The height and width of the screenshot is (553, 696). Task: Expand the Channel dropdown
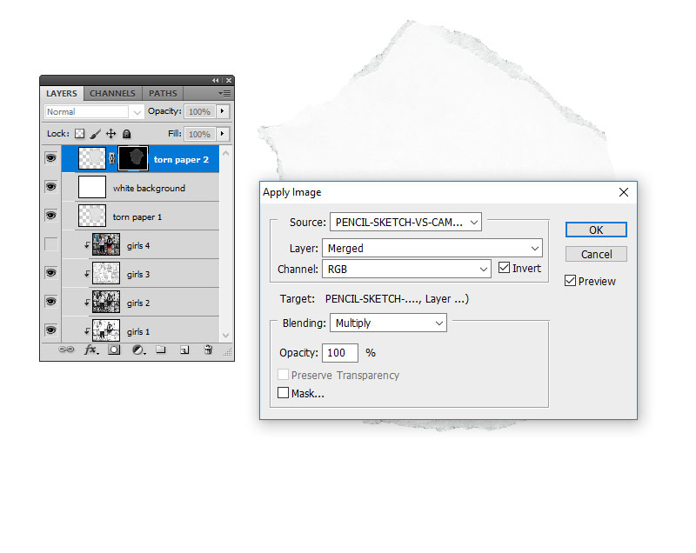[x=406, y=269]
